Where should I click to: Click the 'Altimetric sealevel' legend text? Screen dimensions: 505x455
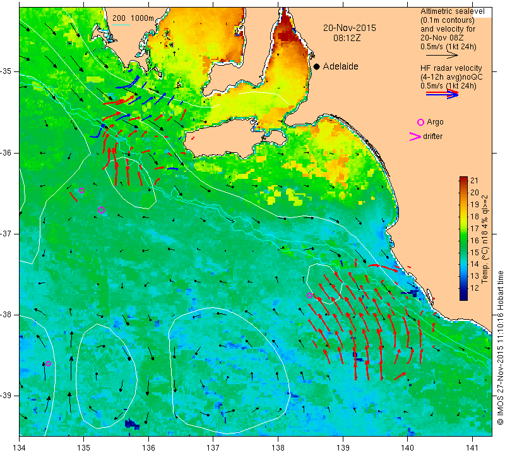(452, 11)
